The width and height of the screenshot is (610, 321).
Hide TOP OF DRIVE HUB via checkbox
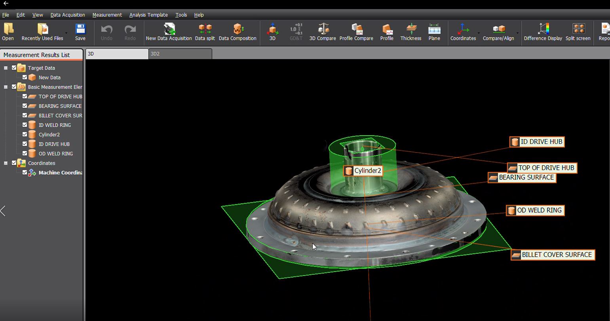(x=25, y=96)
